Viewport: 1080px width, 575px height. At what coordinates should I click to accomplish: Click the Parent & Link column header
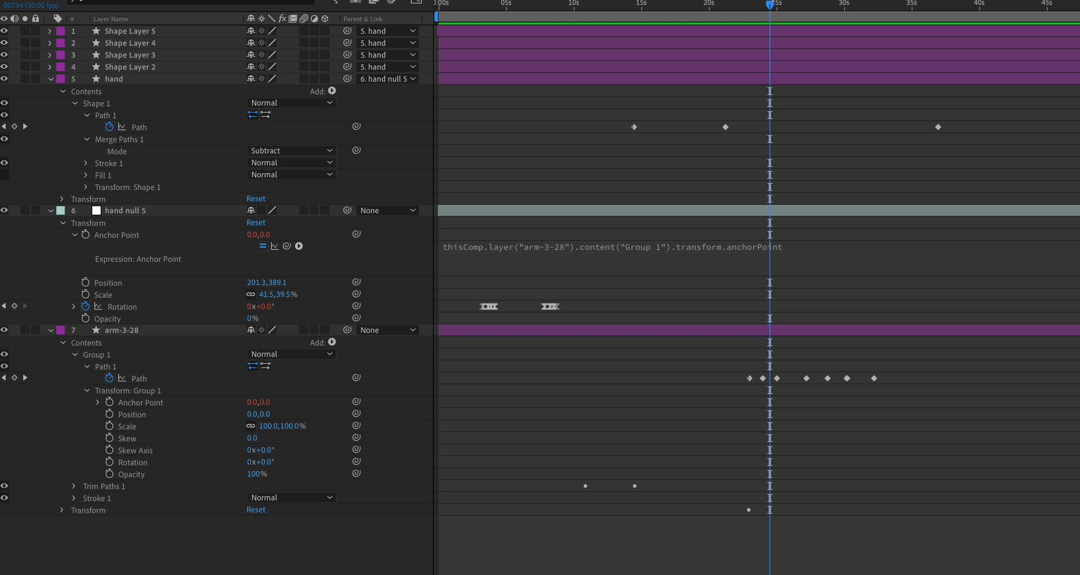click(363, 19)
